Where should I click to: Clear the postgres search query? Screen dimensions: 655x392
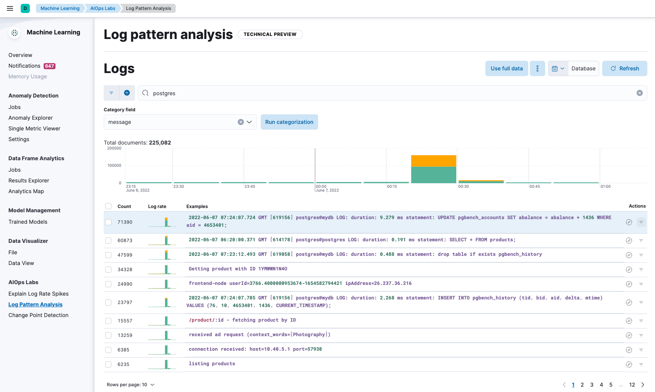tap(639, 93)
